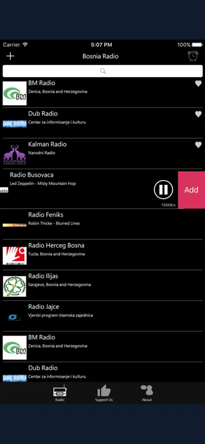Screen dimensions: 205x444
Task: Tap the plus add-station icon
Action: (x=11, y=56)
